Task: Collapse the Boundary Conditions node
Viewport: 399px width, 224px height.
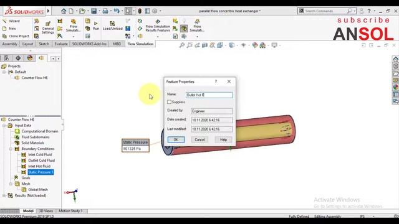Action: pos(11,149)
